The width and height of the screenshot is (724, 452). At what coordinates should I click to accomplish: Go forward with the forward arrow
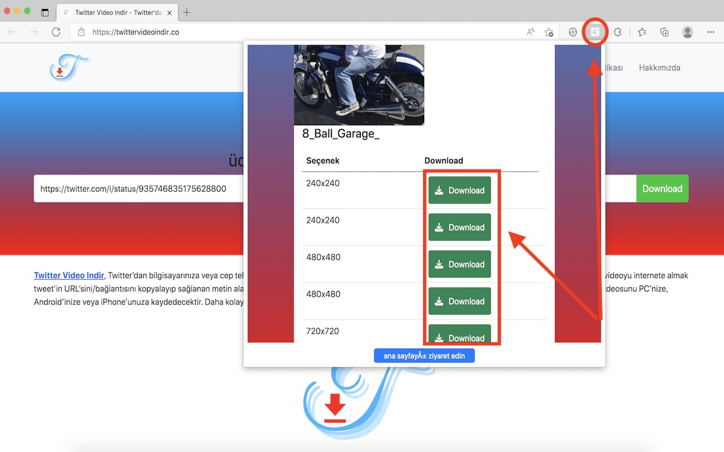(34, 32)
